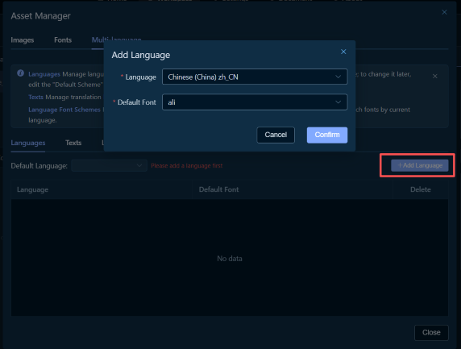Close the Add Language dialog with X
The height and width of the screenshot is (349, 461).
point(343,52)
